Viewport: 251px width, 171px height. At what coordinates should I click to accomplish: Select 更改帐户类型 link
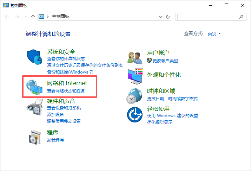tap(165, 61)
